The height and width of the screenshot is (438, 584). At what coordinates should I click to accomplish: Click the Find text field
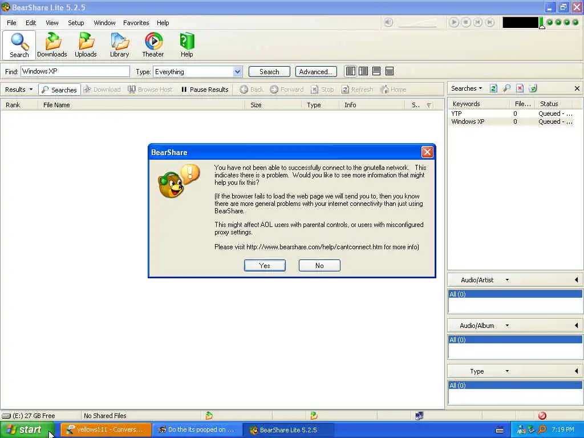pos(75,71)
